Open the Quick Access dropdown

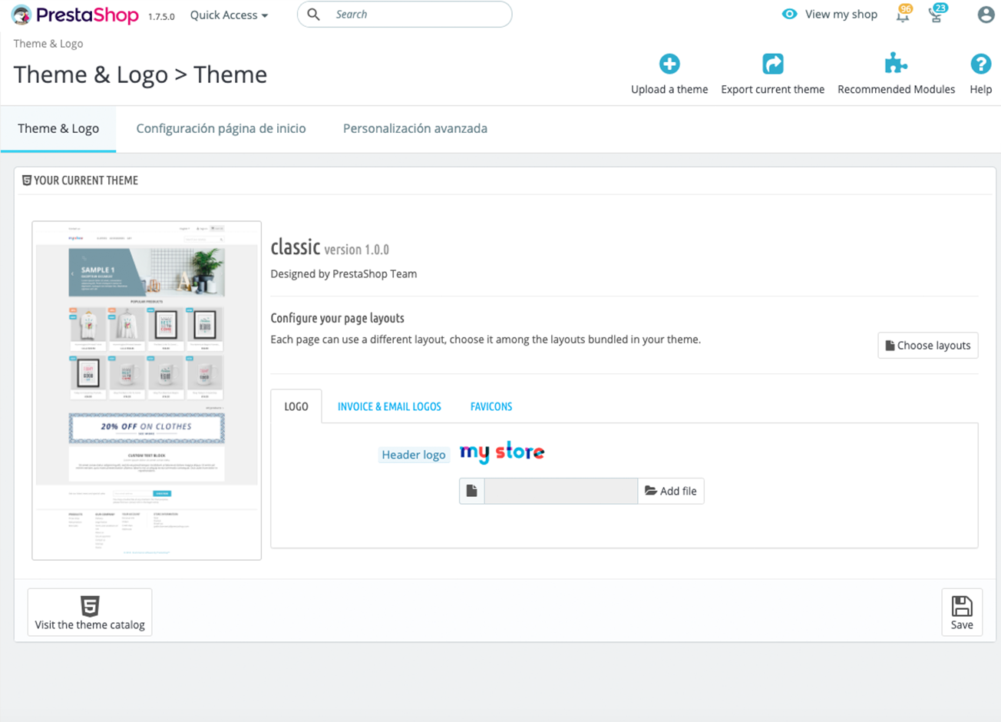[x=229, y=15]
